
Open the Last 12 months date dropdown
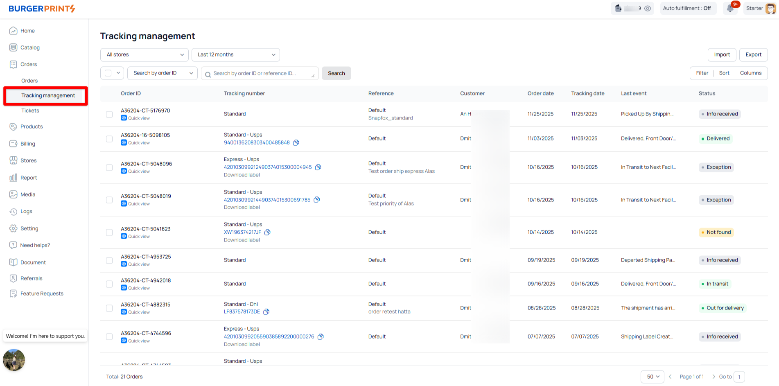(235, 55)
